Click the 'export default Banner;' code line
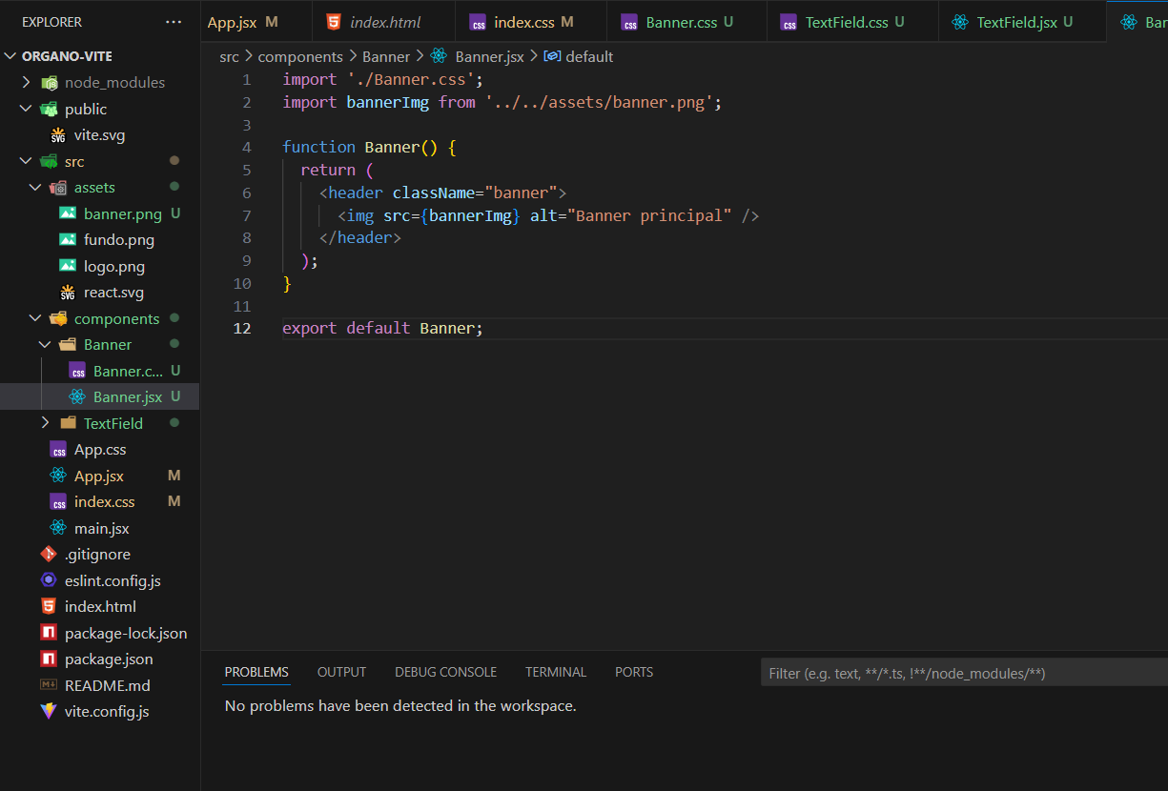The width and height of the screenshot is (1168, 791). pos(383,328)
